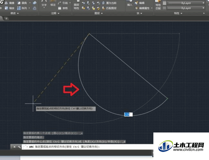Select the 文字 (Text) tool
The image size is (209, 160).
pos(44,4)
